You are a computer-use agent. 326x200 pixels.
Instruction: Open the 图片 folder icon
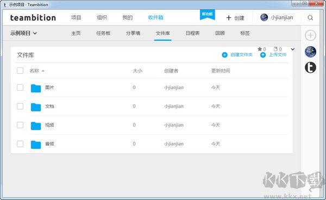(36, 89)
